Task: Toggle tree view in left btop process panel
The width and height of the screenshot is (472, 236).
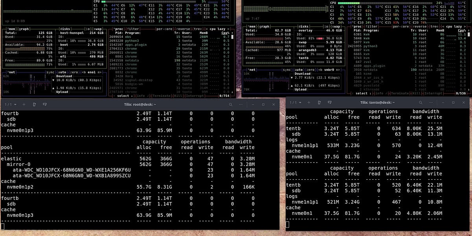Action: [x=197, y=29]
